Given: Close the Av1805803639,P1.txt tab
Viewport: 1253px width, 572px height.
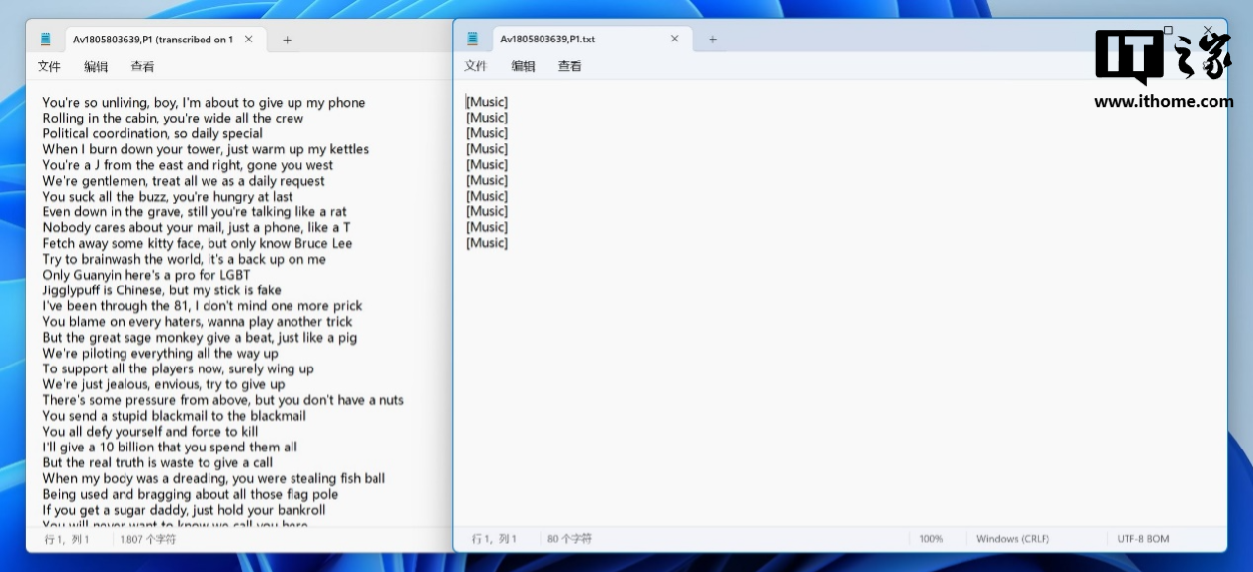Looking at the screenshot, I should click(675, 40).
